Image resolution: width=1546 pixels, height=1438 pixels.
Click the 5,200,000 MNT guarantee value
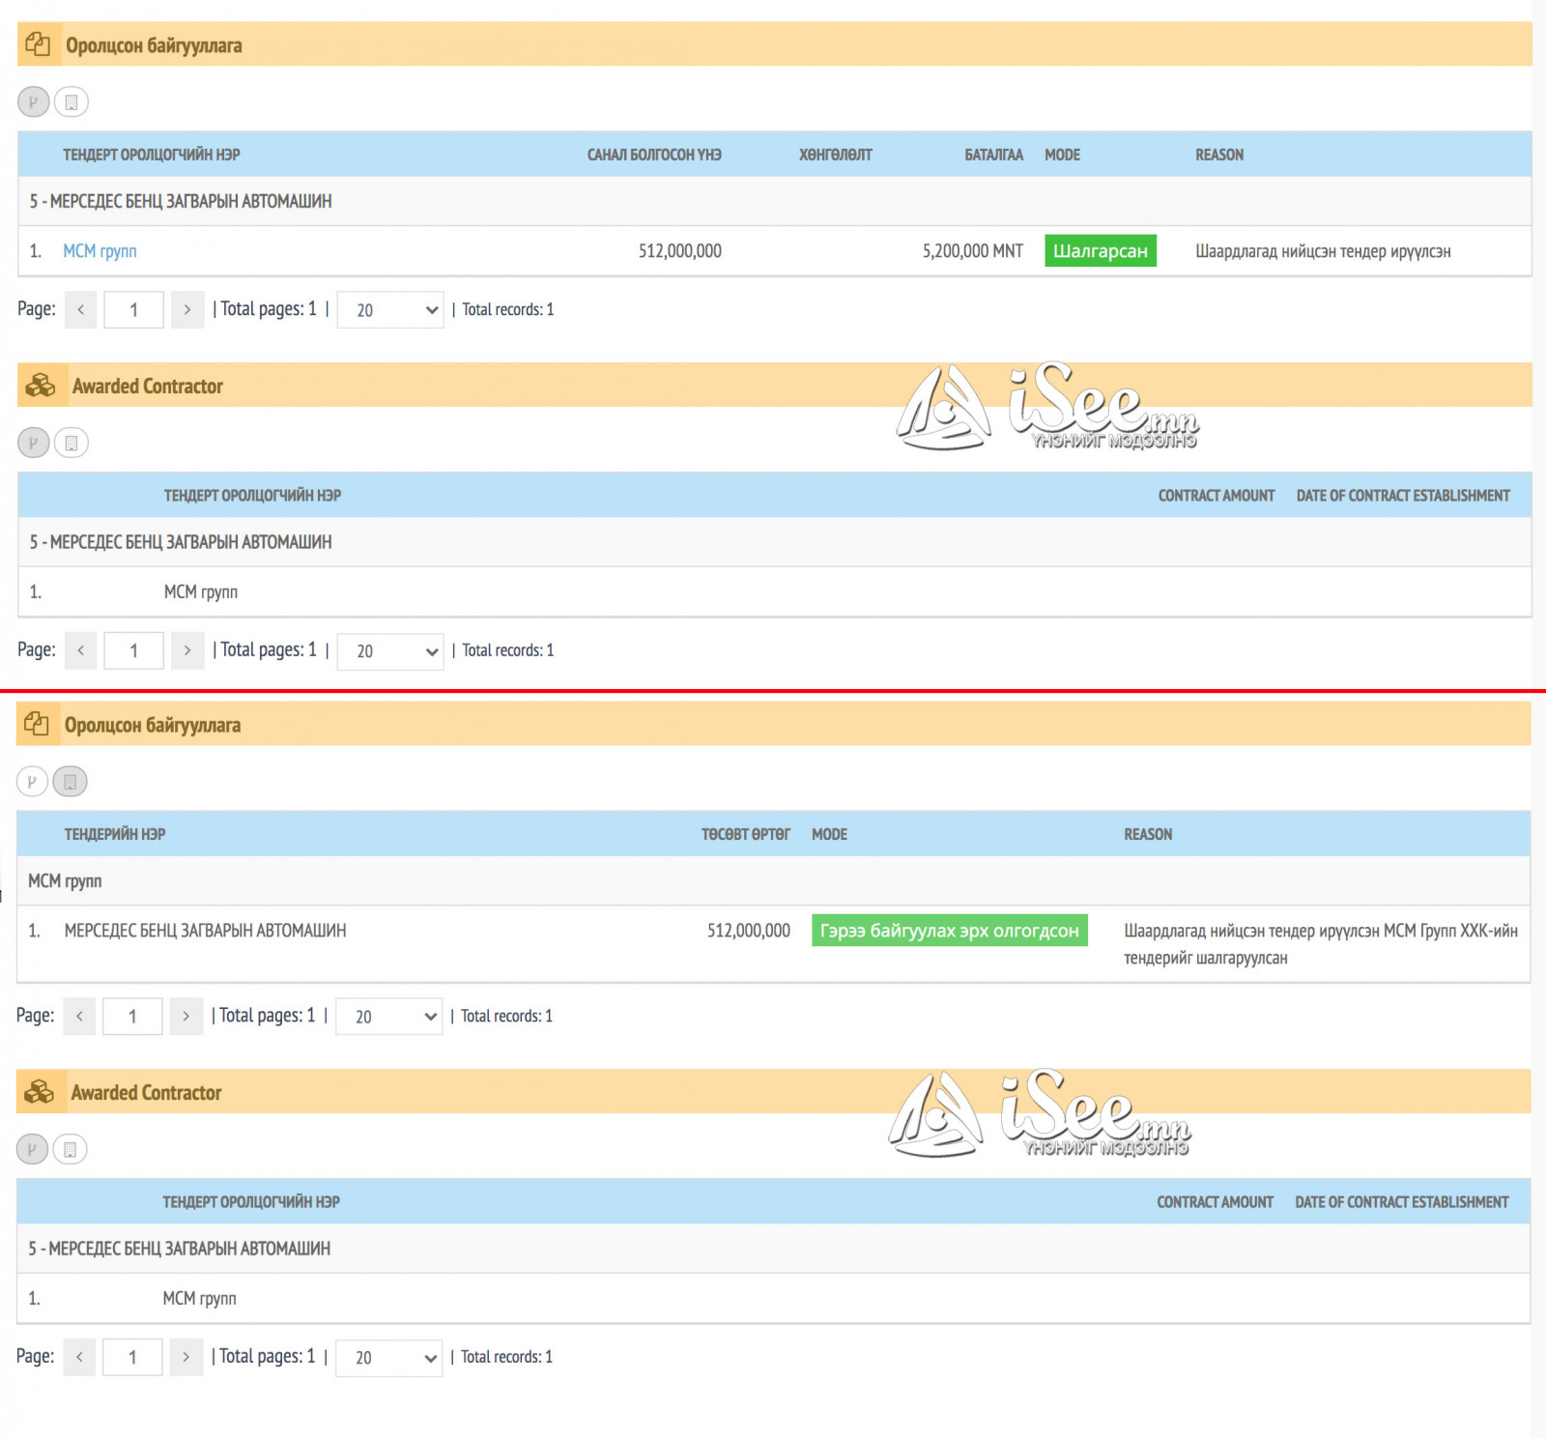click(x=972, y=251)
